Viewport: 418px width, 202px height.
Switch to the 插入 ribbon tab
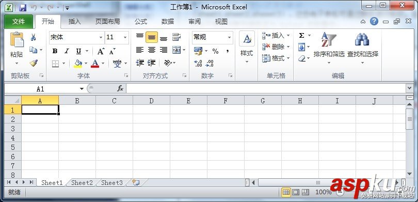[x=75, y=22]
